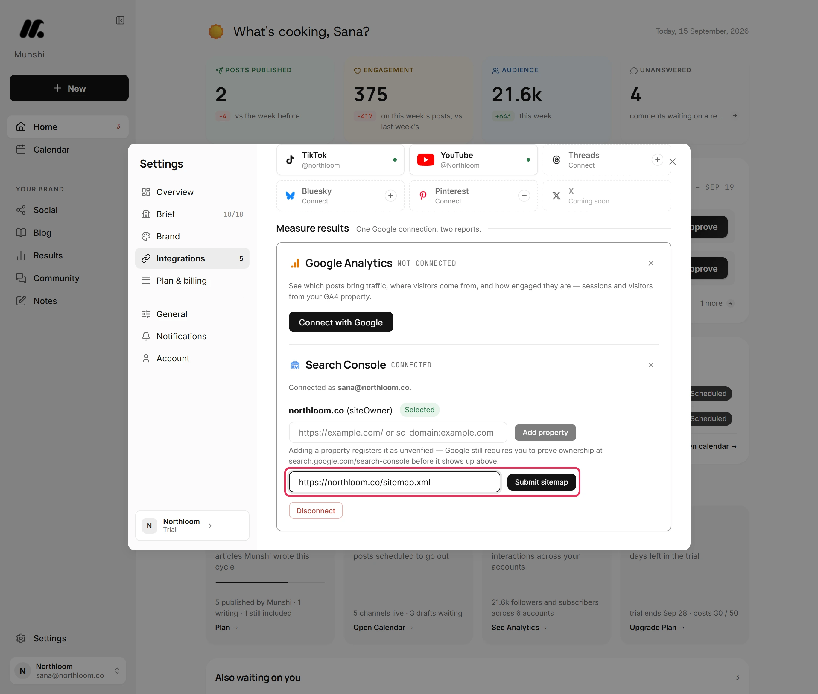
Task: Click the X Coming soon card
Action: pos(607,196)
